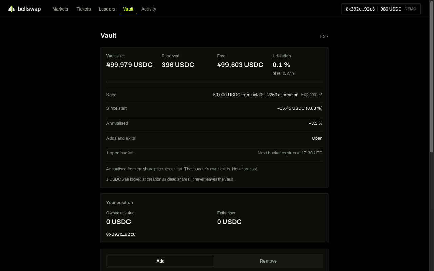Click 'Next bucket expires at 17:30 UTC'
Viewport: 434px width, 271px height.
pos(290,153)
